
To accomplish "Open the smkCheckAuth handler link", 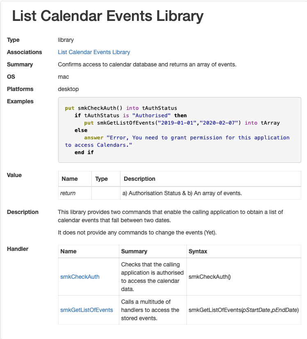I will (x=80, y=277).
